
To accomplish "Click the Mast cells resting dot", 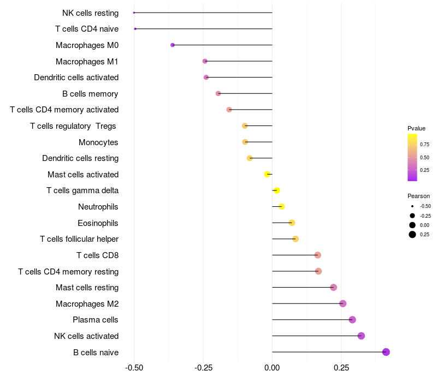I will pos(333,288).
